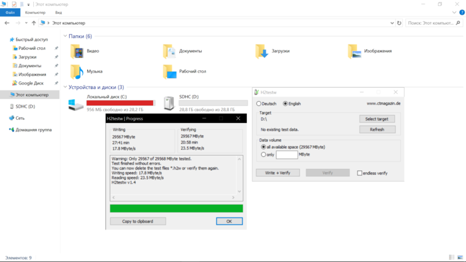Open the Рабочий стол folder icon in main pane
466x262 pixels.
point(169,72)
